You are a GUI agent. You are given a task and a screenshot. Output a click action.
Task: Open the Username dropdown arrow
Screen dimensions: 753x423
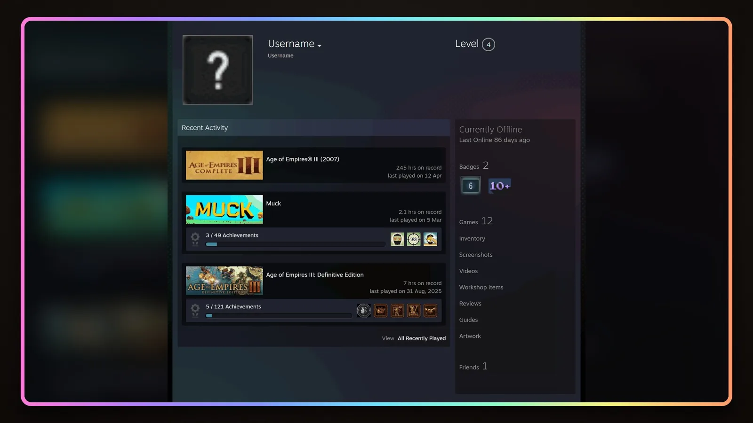(320, 46)
